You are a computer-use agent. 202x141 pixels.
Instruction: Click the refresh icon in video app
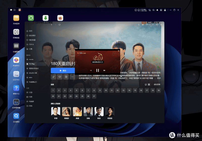click(60, 25)
